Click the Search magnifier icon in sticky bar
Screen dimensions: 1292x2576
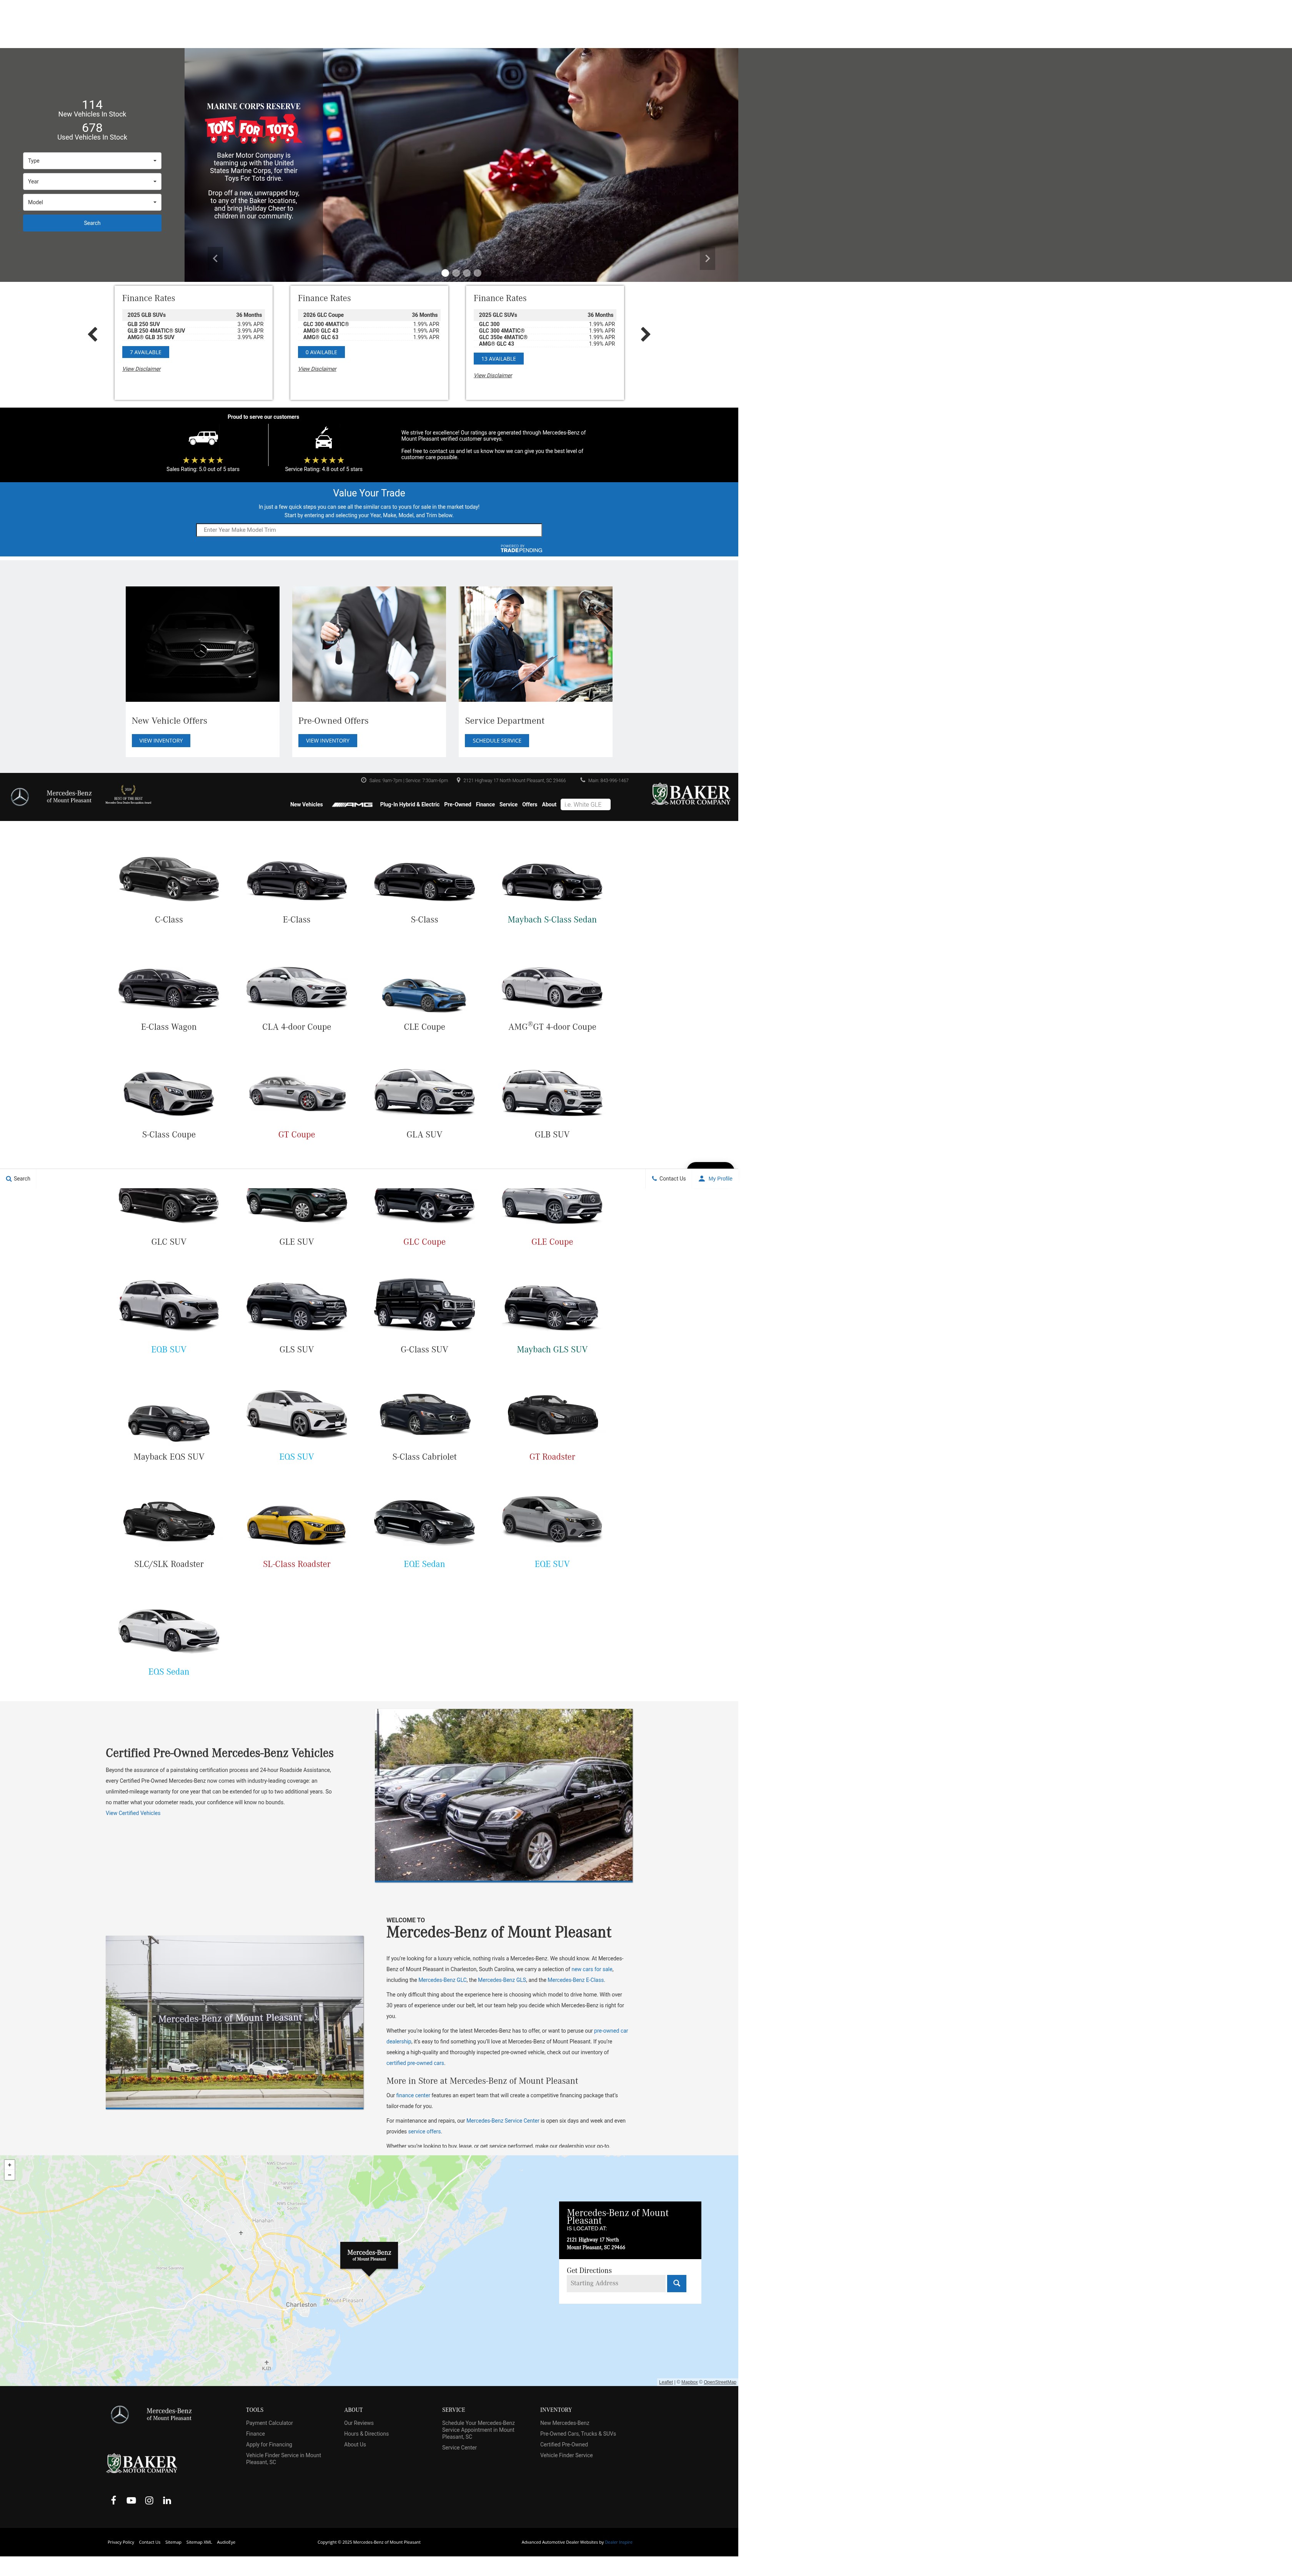pyautogui.click(x=9, y=1179)
